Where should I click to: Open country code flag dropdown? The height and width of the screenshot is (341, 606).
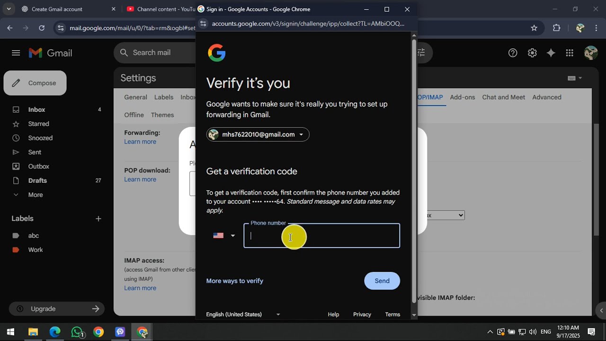pyautogui.click(x=224, y=235)
